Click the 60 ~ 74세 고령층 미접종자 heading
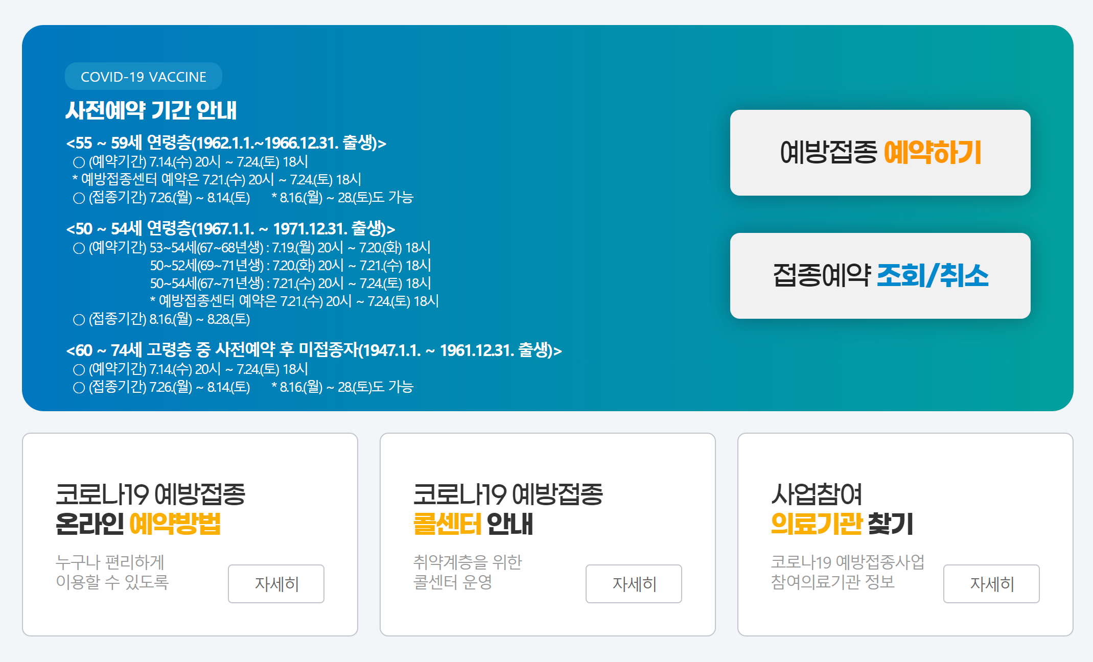The image size is (1093, 662). coord(314,350)
